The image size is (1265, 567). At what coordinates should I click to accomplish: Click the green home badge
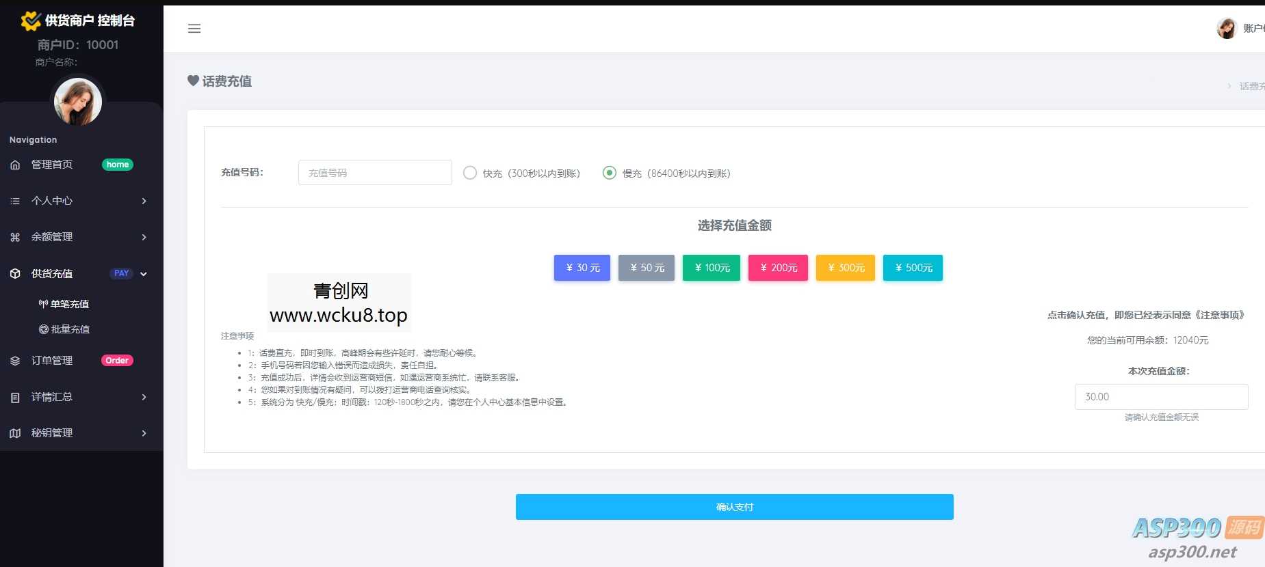click(118, 165)
